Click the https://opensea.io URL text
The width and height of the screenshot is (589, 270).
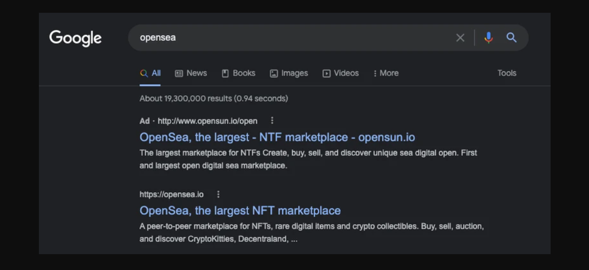pyautogui.click(x=171, y=194)
